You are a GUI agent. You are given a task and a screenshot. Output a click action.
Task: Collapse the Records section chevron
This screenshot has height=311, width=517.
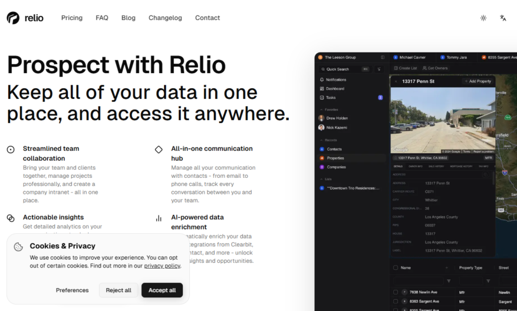click(x=321, y=140)
